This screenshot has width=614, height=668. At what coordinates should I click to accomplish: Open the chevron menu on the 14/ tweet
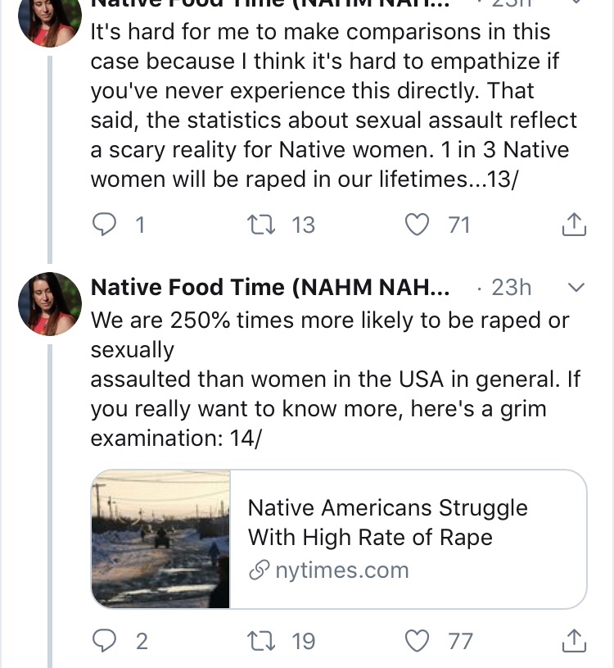tap(576, 288)
